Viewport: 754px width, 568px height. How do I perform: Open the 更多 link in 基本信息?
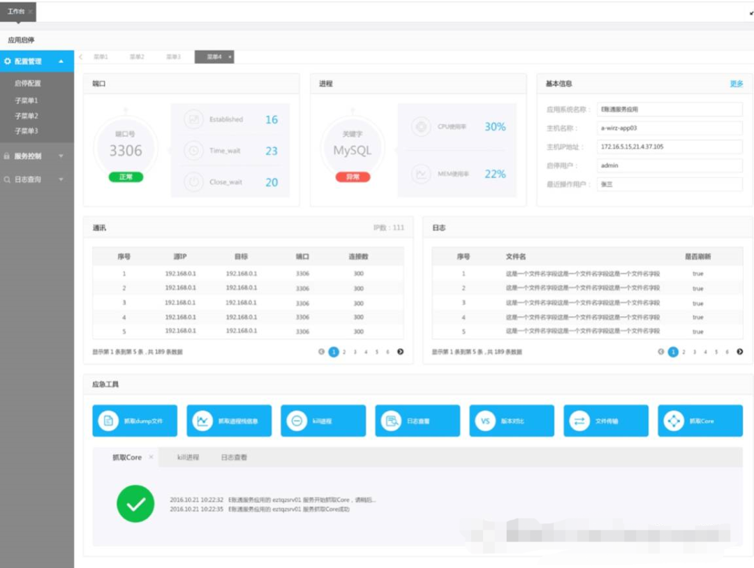(x=737, y=84)
